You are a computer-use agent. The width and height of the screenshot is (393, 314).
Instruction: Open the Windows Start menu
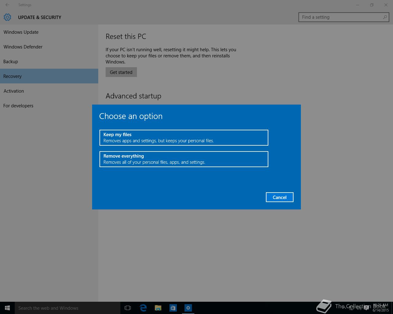tap(7, 308)
